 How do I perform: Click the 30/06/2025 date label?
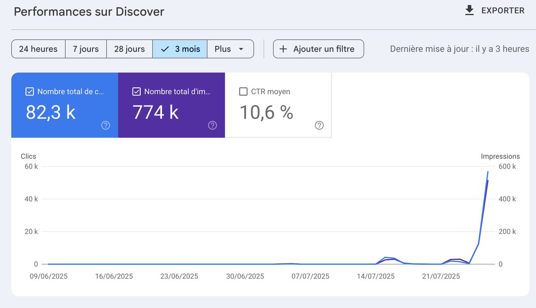pos(245,276)
